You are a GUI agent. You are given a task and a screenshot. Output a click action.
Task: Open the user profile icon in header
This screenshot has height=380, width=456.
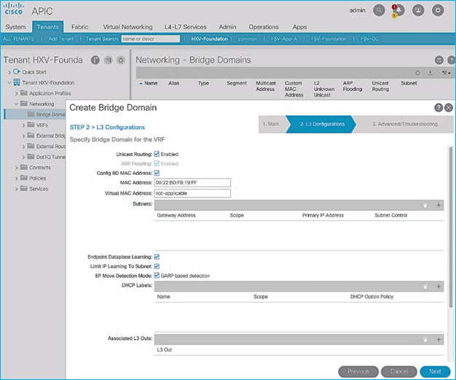pyautogui.click(x=418, y=10)
